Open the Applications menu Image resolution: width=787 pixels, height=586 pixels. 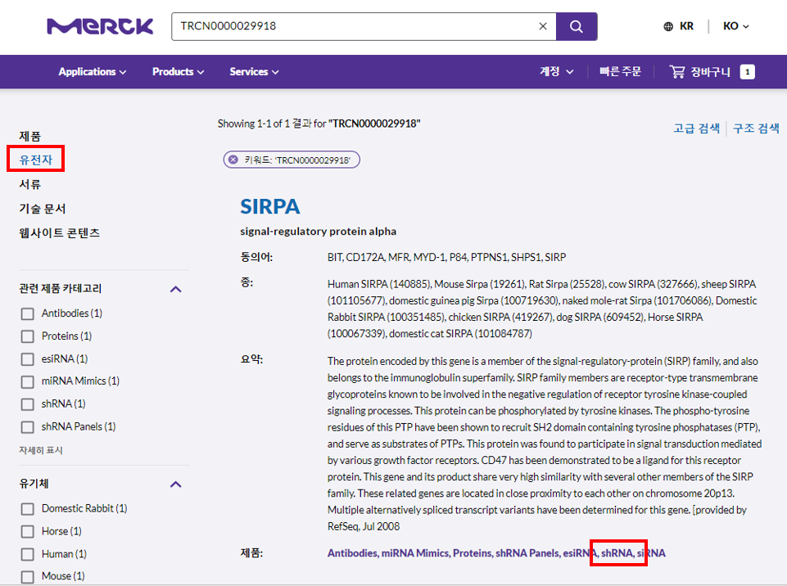click(x=92, y=72)
